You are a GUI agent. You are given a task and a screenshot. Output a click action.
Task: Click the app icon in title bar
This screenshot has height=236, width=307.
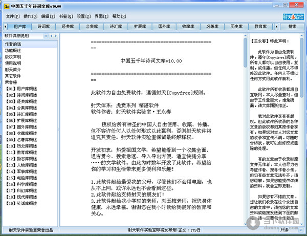click(7, 6)
